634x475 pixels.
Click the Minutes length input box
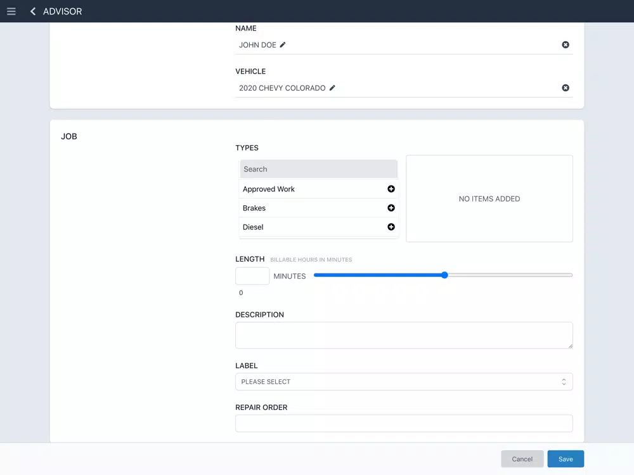[252, 276]
